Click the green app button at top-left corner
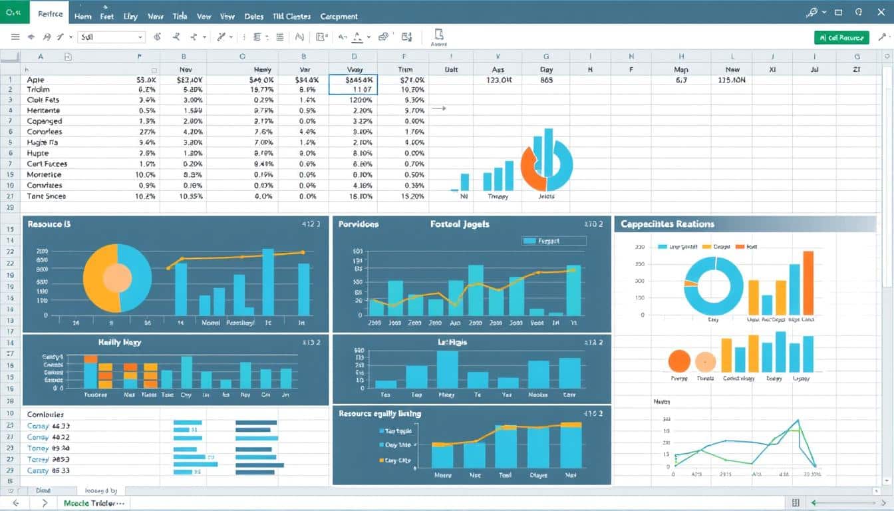The height and width of the screenshot is (511, 894). pos(14,12)
